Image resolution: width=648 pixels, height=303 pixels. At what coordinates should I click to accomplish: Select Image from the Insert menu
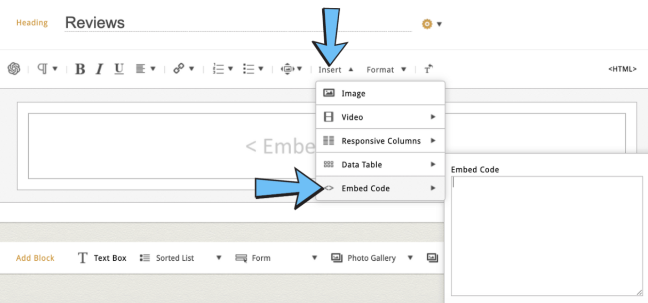[x=353, y=93]
